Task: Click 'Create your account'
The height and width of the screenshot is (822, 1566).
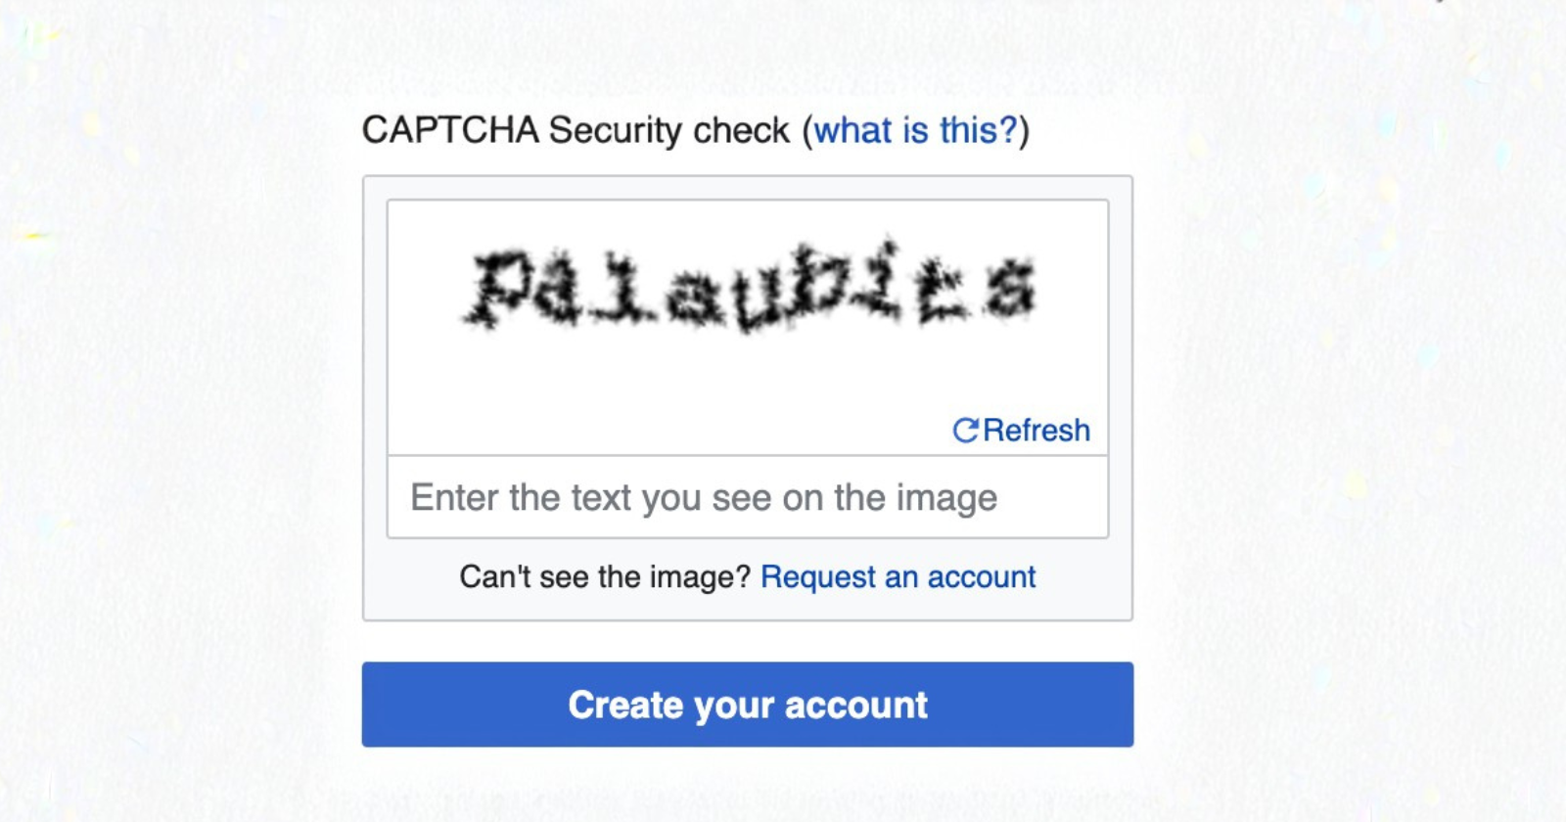Action: pyautogui.click(x=748, y=704)
